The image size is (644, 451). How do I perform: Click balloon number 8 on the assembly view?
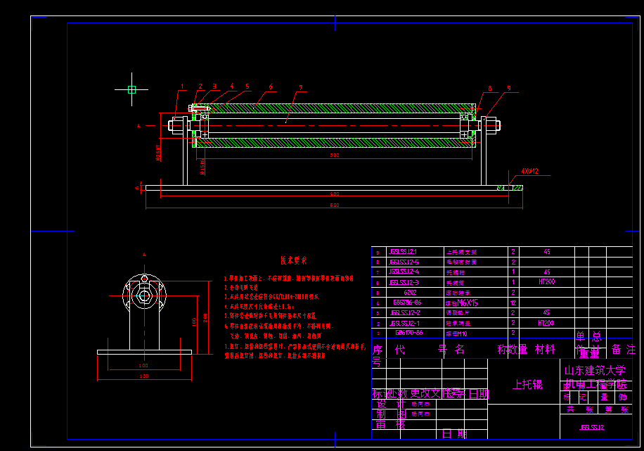coord(490,89)
